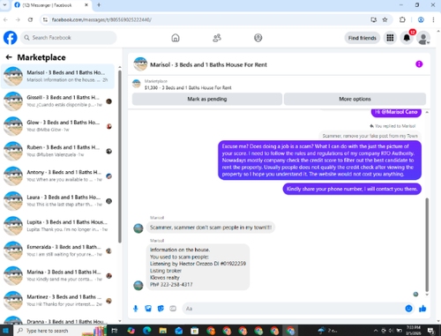The image size is (441, 336).
Task: Click More options button
Action: [355, 99]
